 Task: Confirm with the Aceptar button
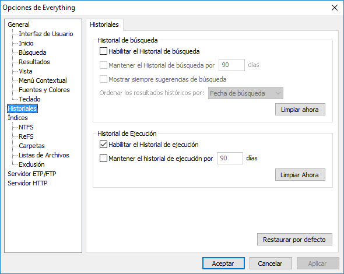pyautogui.click(x=223, y=264)
